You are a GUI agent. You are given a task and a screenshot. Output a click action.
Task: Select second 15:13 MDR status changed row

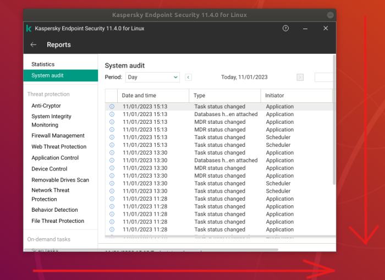tap(219, 129)
